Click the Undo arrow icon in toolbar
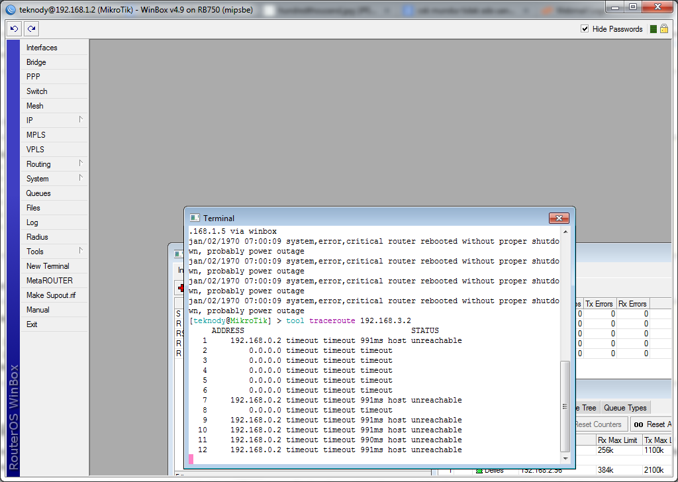 pos(15,29)
